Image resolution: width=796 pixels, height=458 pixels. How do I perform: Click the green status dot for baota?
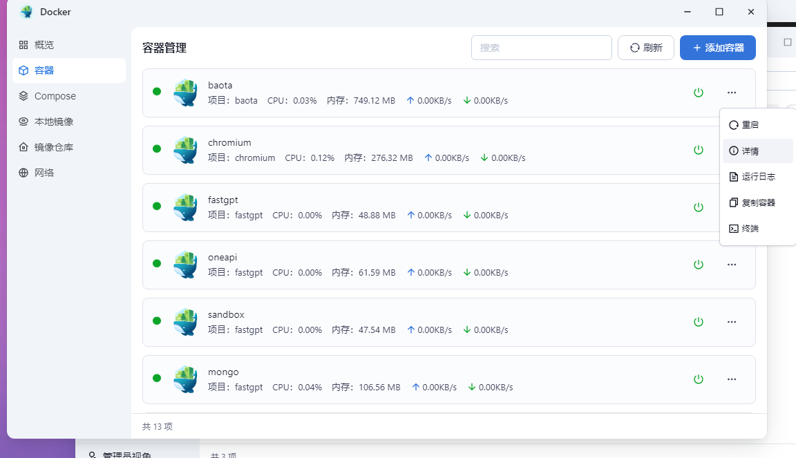(x=157, y=91)
